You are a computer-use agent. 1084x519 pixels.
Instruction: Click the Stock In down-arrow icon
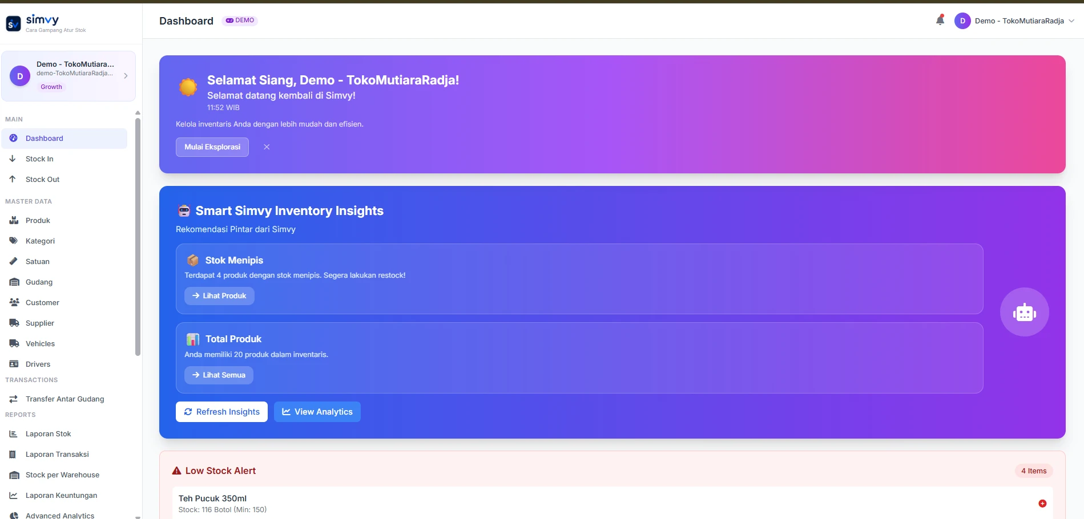click(x=13, y=159)
